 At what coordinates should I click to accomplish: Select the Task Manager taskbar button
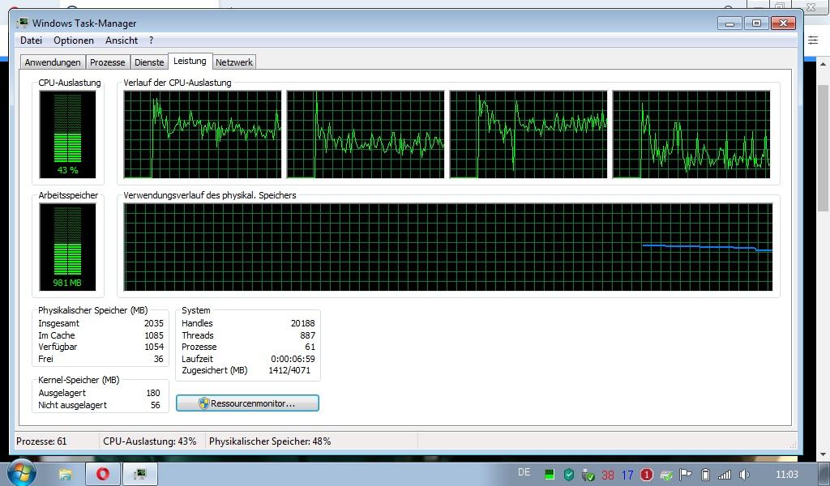click(140, 474)
